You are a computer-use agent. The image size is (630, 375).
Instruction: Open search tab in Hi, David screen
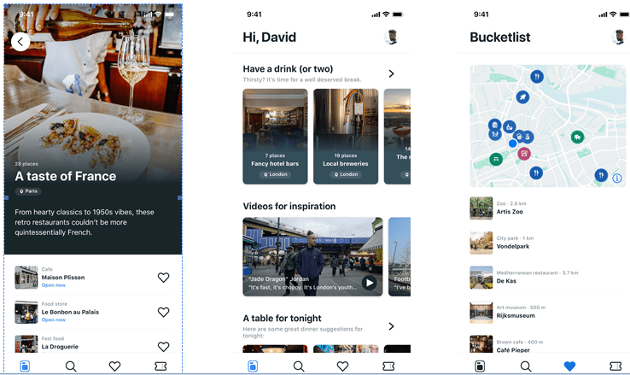(x=299, y=366)
